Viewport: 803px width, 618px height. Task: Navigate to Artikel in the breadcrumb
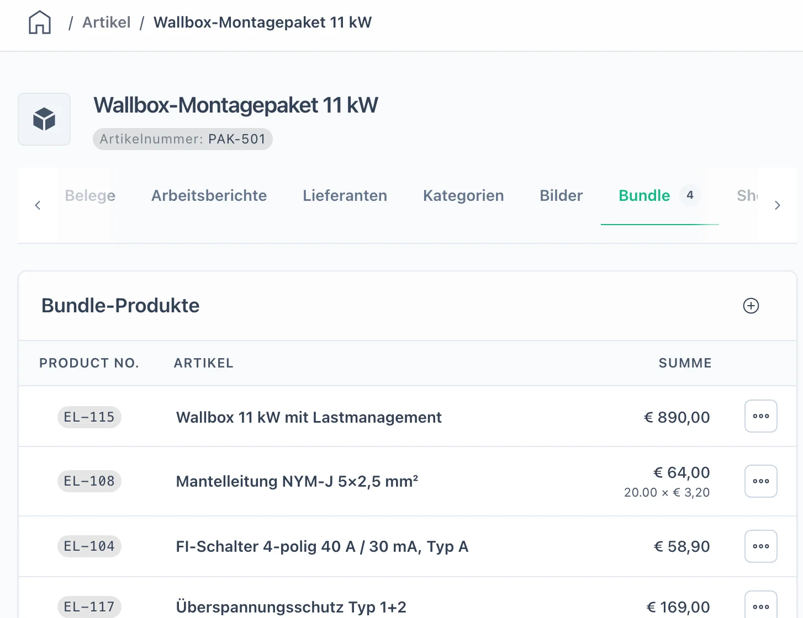pyautogui.click(x=107, y=23)
